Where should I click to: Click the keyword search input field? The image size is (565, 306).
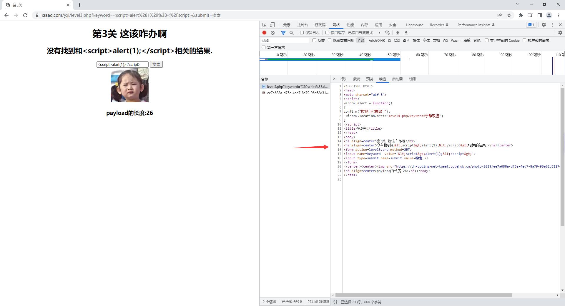122,64
